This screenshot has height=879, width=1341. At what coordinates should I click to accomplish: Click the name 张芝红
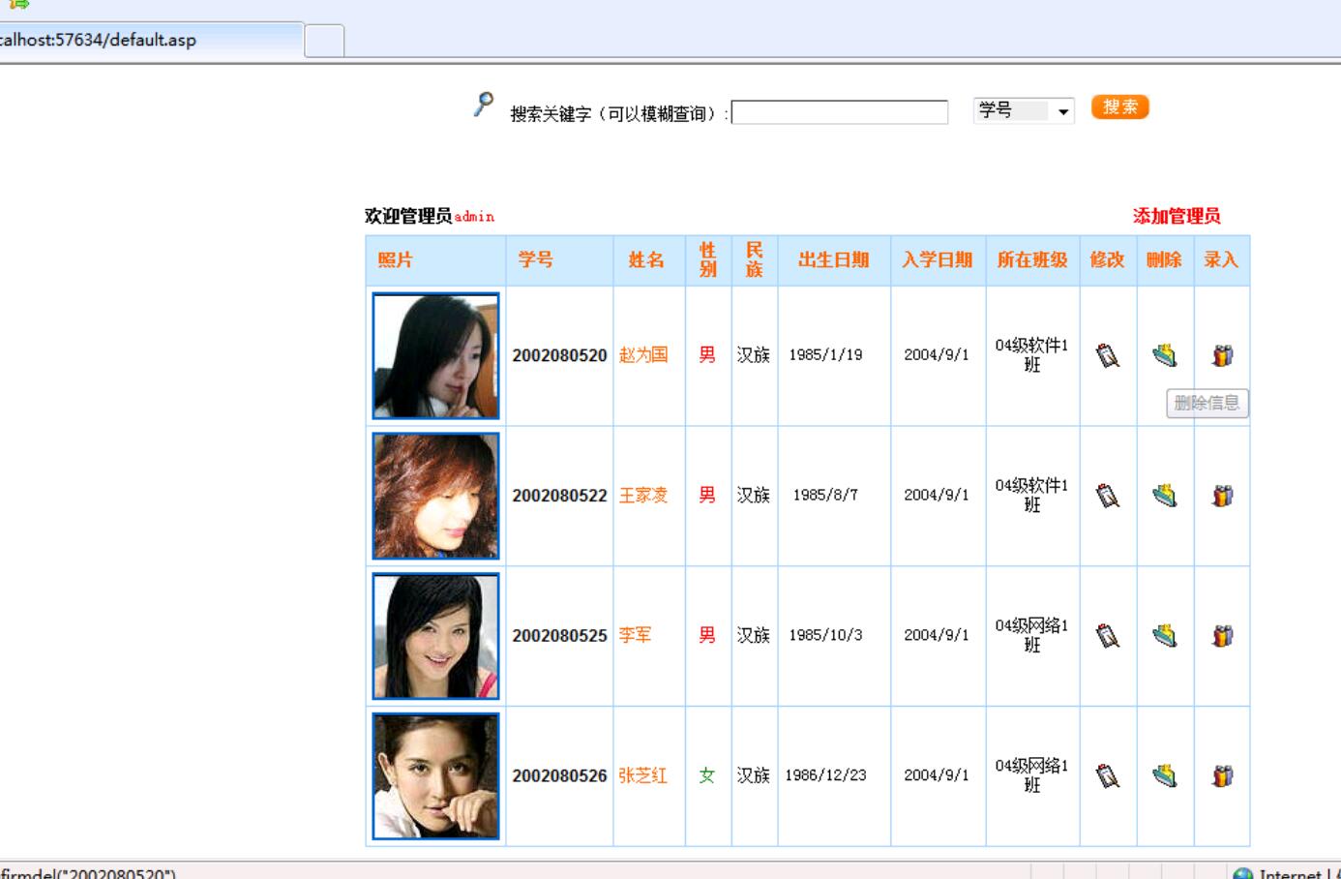643,775
